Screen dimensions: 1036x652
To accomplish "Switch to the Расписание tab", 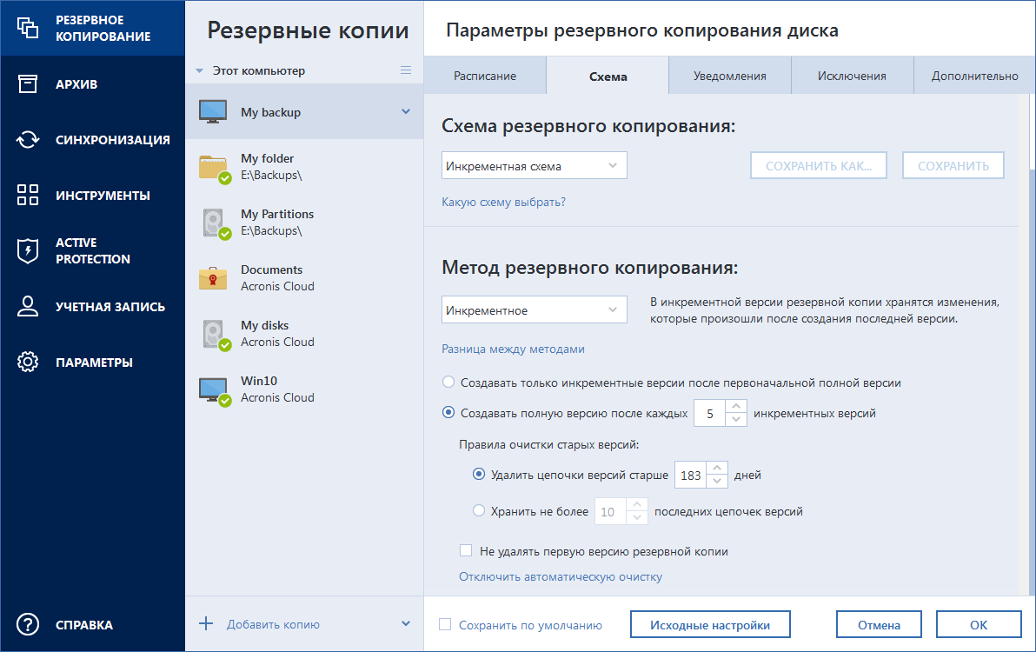I will 485,75.
